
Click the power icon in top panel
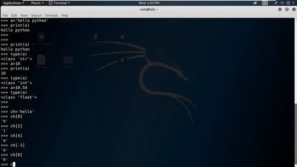288,3
